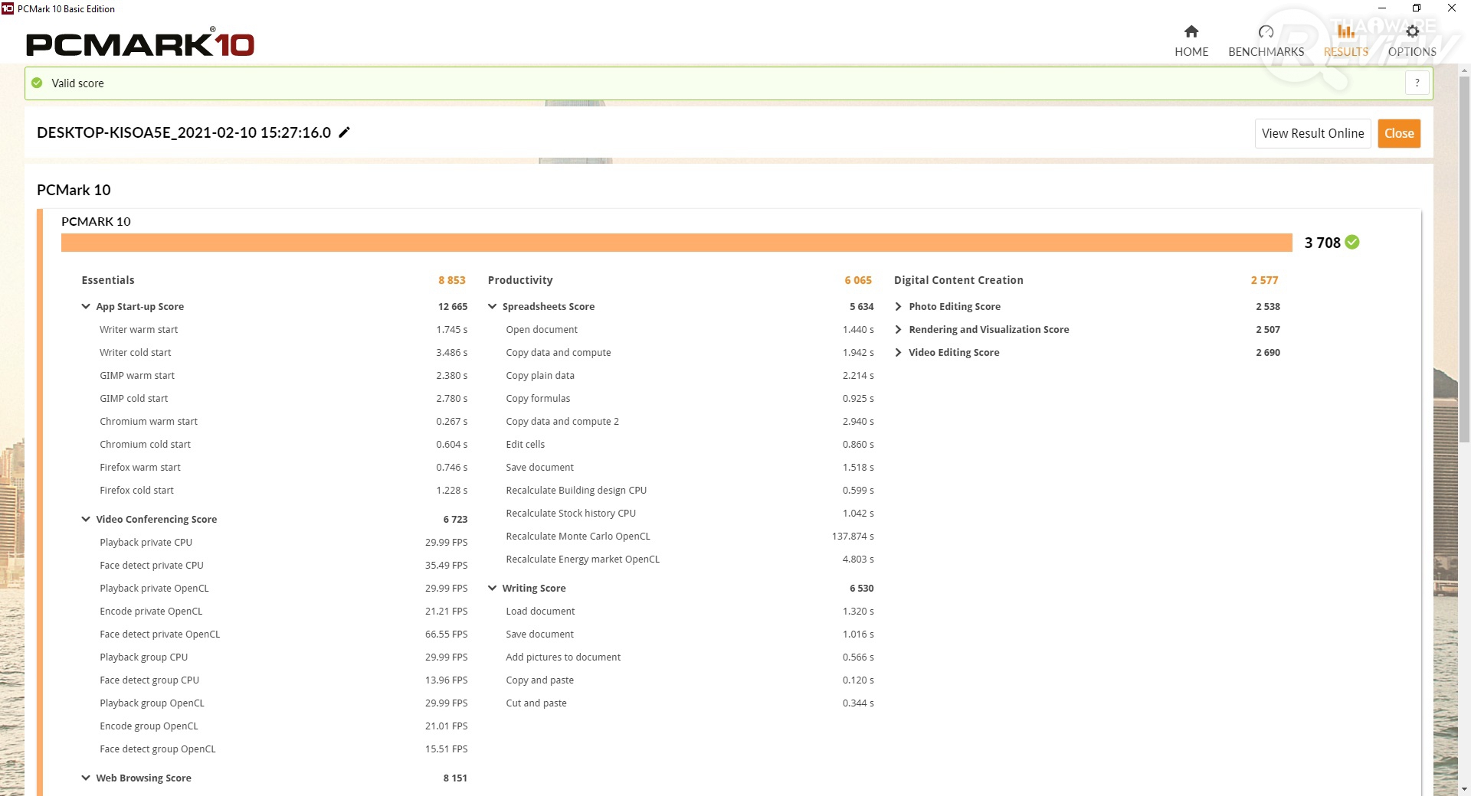Select the Digital Content Creation heading
The width and height of the screenshot is (1471, 796).
(x=958, y=280)
